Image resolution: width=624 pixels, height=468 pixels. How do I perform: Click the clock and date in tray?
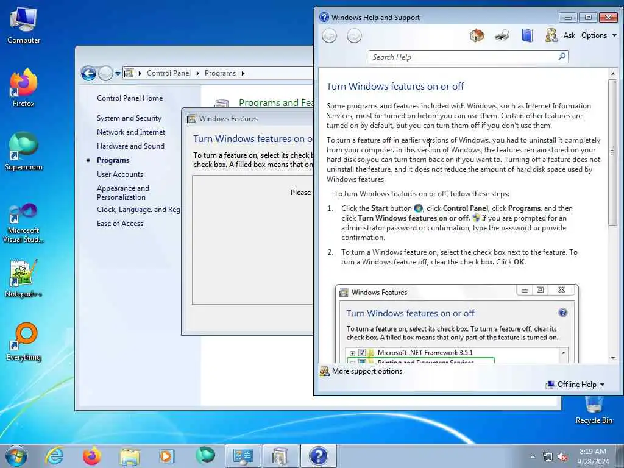(592, 456)
